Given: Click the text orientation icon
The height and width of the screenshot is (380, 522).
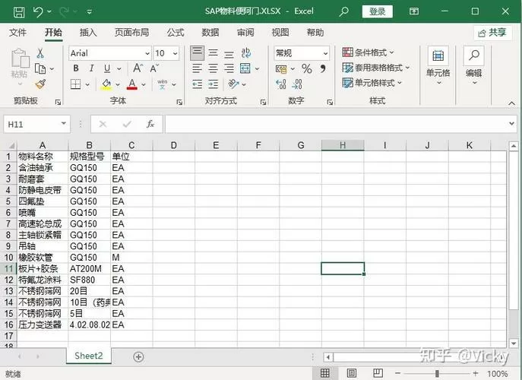Looking at the screenshot, I should 233,84.
